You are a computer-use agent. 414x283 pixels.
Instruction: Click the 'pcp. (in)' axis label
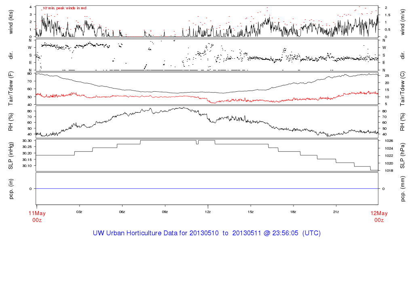[x=11, y=189]
